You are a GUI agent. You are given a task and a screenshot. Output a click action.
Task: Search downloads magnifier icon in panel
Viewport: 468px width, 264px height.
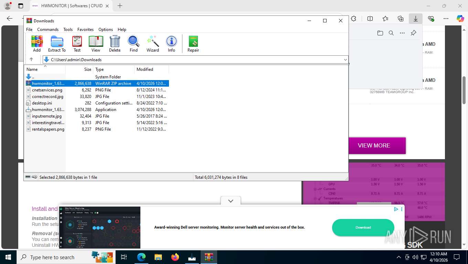[391, 33]
